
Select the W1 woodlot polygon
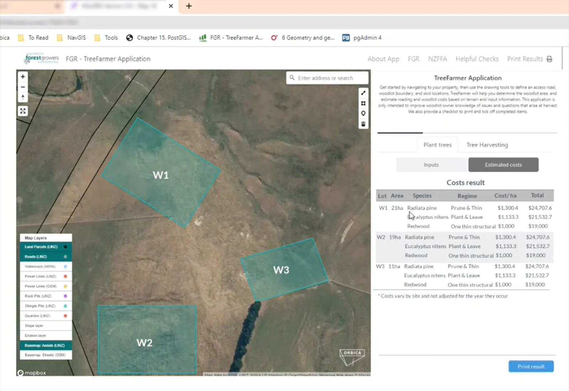(x=161, y=172)
